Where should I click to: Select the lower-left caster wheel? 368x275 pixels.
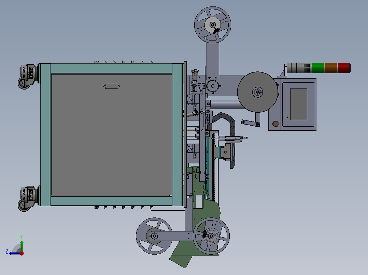click(x=24, y=206)
